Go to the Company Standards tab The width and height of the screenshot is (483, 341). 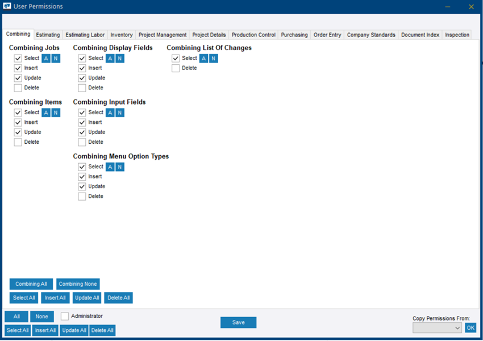371,35
